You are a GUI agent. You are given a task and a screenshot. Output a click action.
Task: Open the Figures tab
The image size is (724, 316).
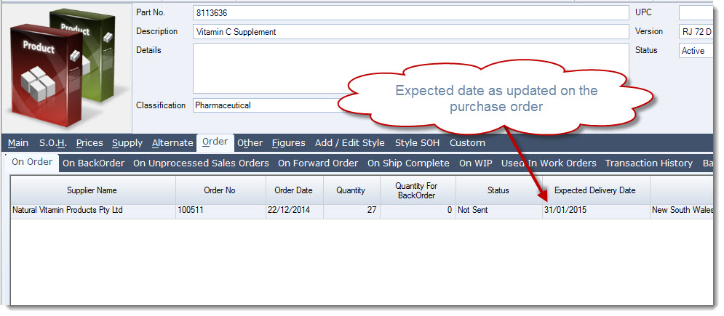pyautogui.click(x=289, y=143)
